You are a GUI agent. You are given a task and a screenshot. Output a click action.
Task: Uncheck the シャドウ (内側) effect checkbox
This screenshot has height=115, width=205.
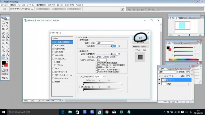coord(53,49)
